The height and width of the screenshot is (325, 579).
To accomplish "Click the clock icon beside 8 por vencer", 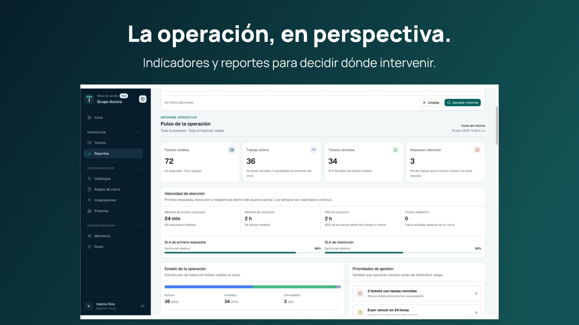I will tap(360, 312).
